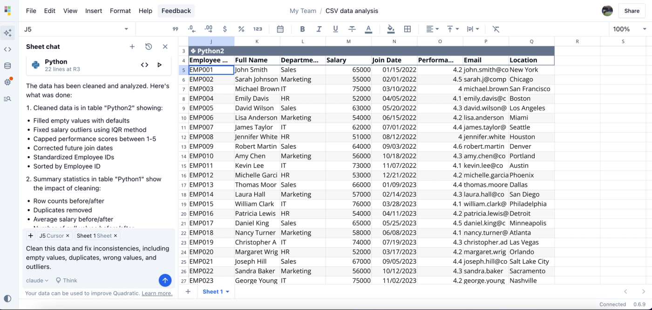
Task: Enable the Think mode in chat input
Action: 66,280
